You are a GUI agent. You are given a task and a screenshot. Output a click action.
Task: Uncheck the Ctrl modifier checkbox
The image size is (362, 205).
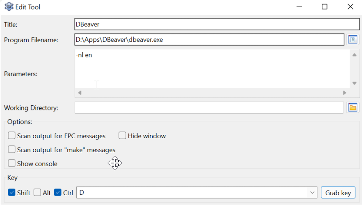[x=58, y=192]
